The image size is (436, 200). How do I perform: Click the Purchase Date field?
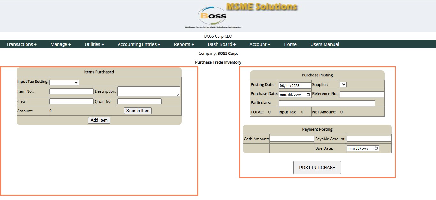tap(295, 95)
